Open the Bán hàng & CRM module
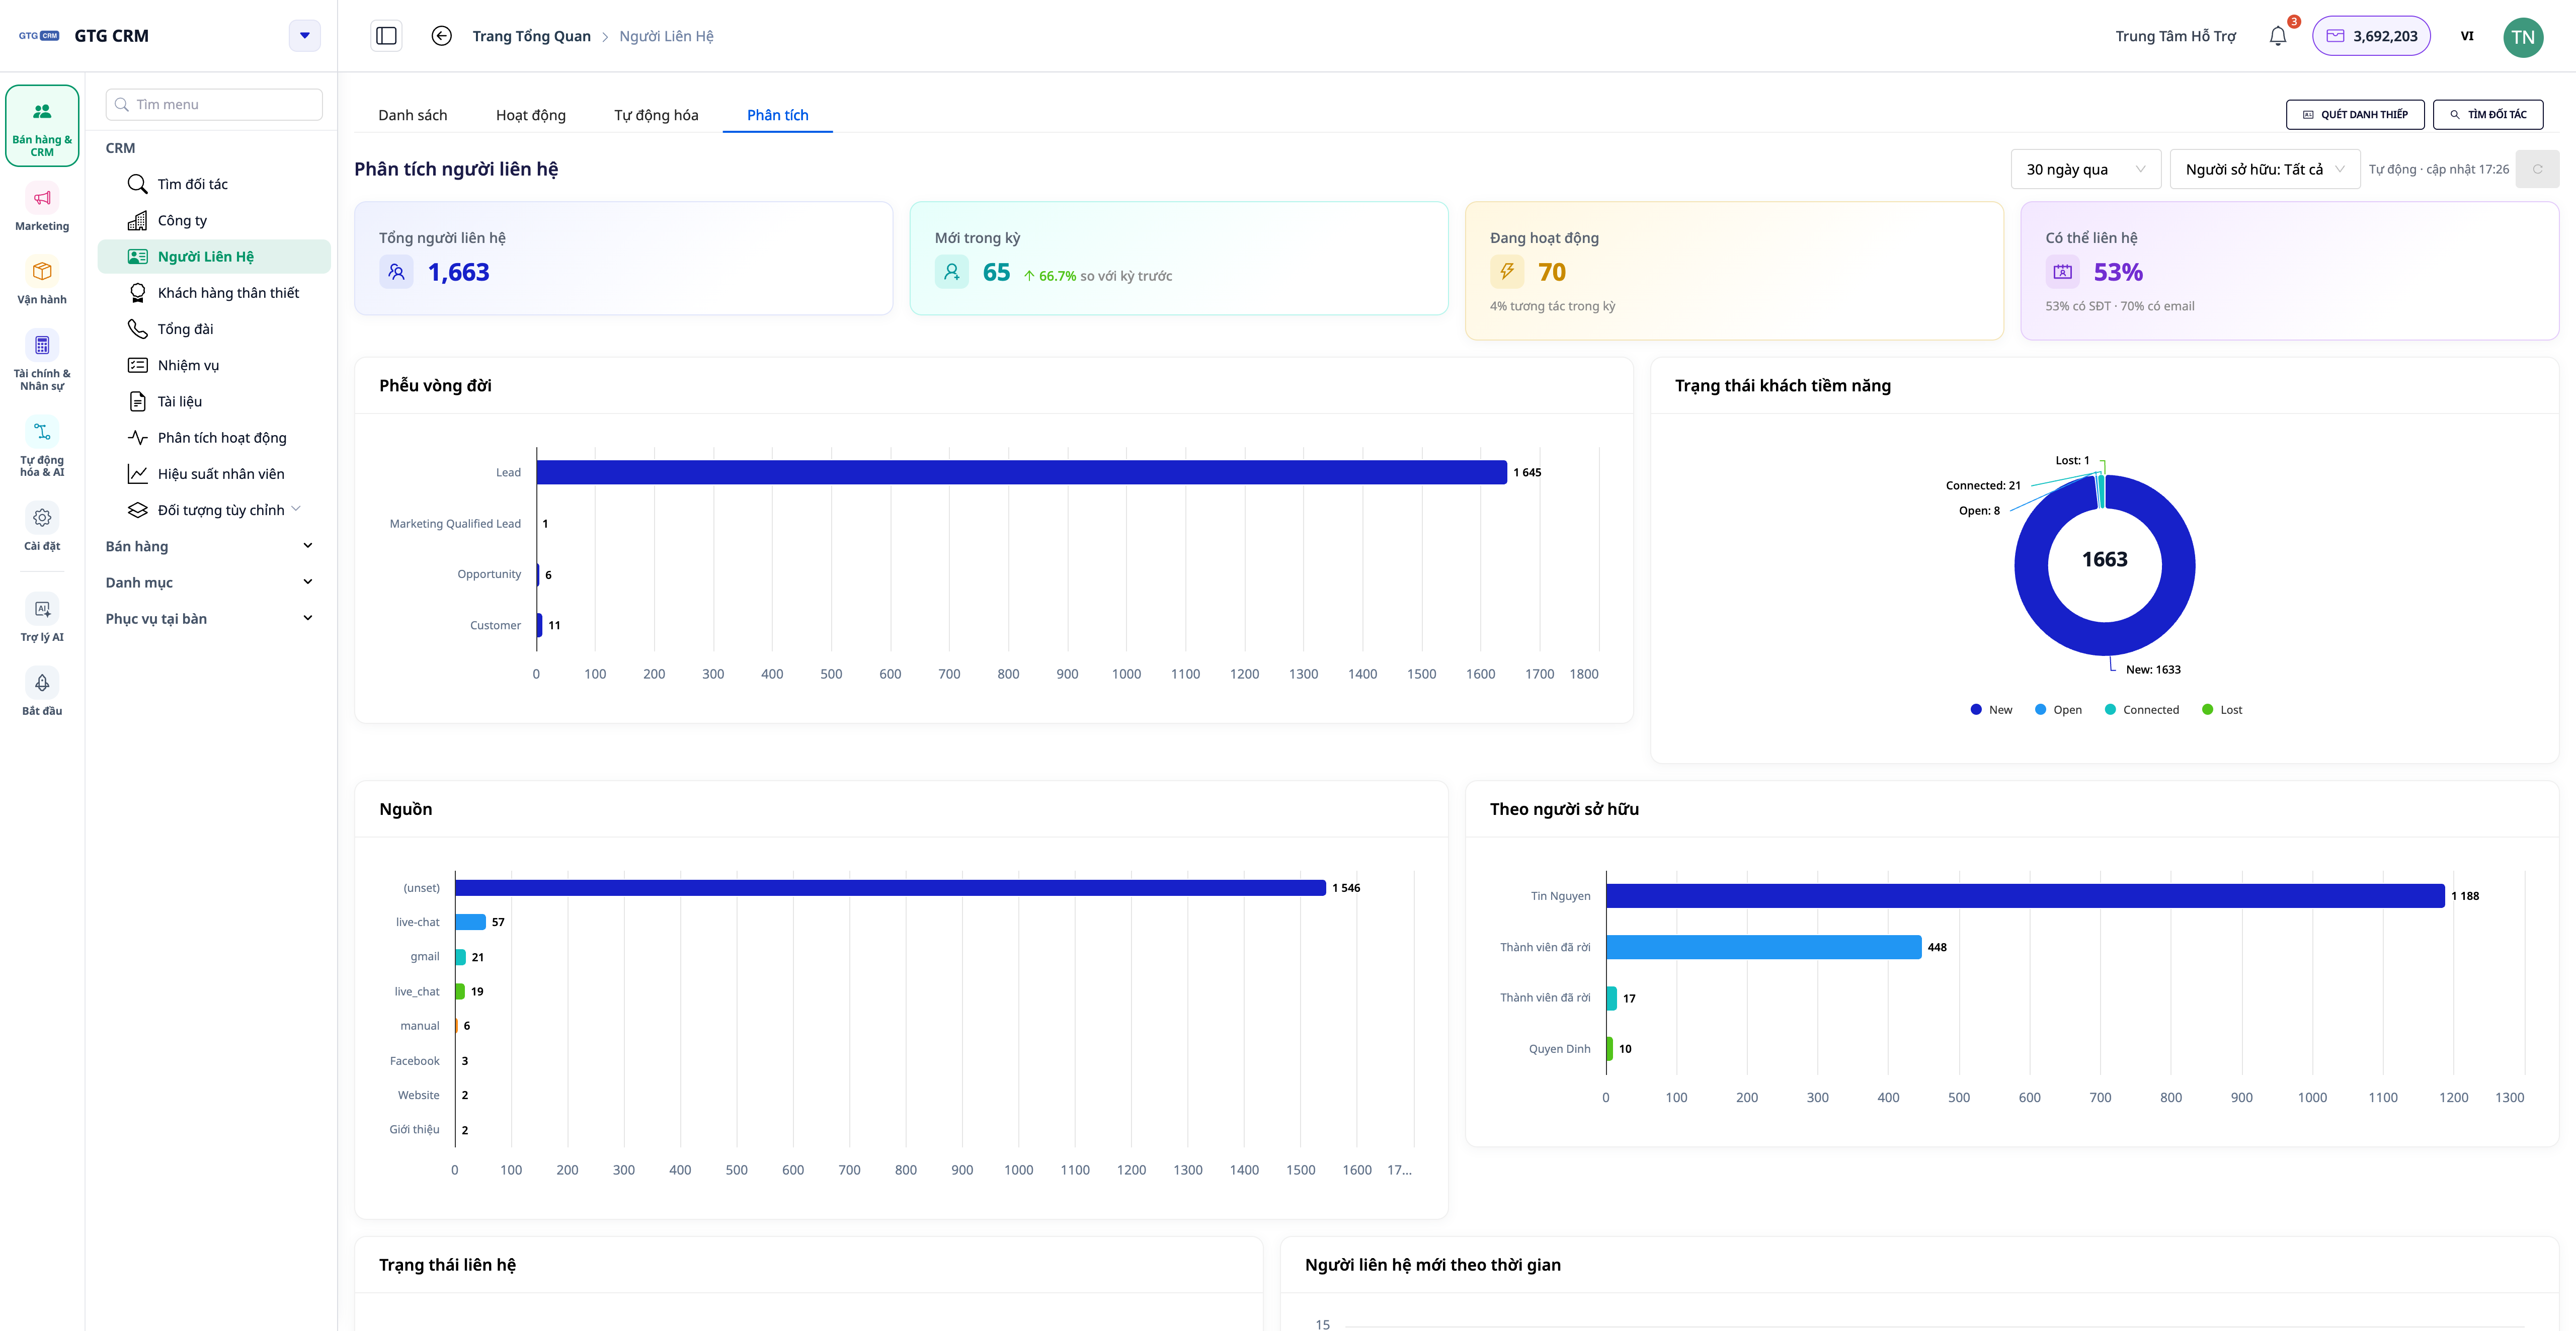This screenshot has height=1331, width=2576. pyautogui.click(x=42, y=126)
